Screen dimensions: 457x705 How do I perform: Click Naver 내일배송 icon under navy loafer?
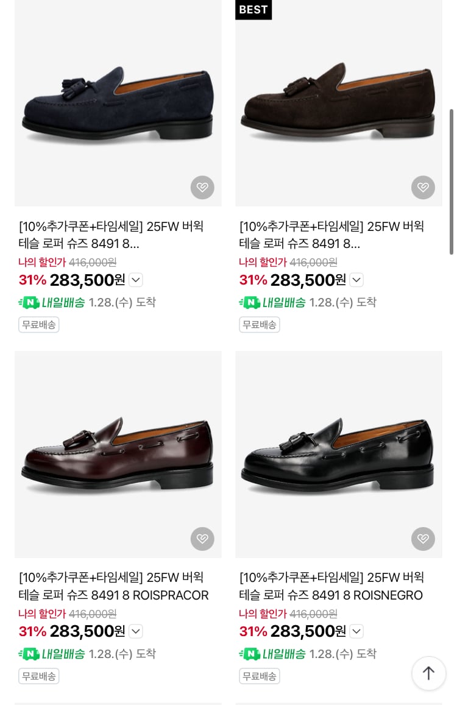[x=29, y=303]
